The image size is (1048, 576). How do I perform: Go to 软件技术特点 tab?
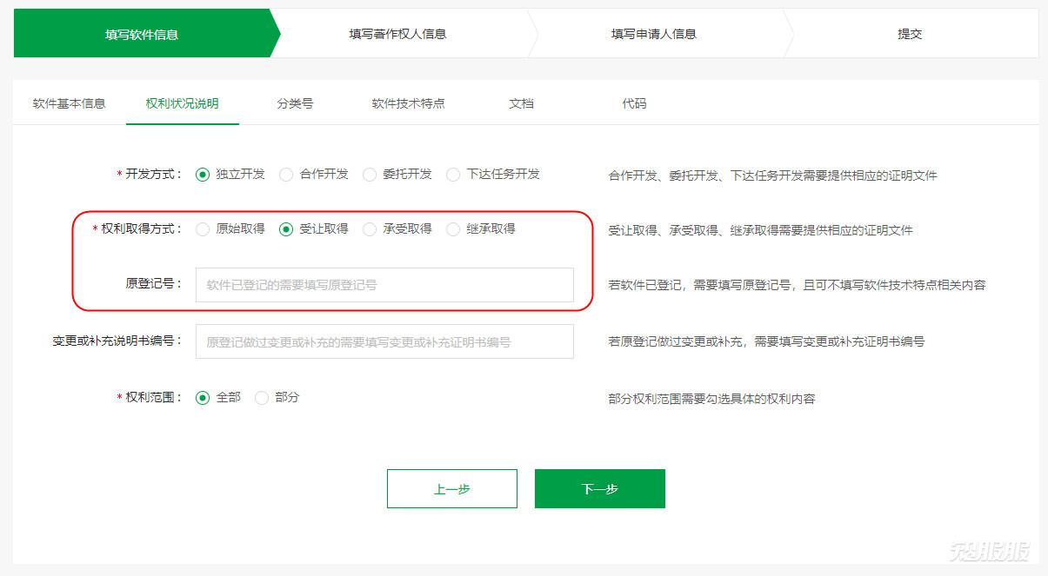[409, 103]
